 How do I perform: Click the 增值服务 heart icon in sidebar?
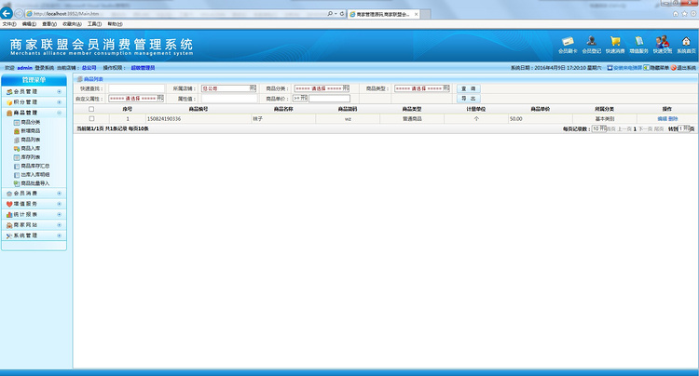pos(9,204)
